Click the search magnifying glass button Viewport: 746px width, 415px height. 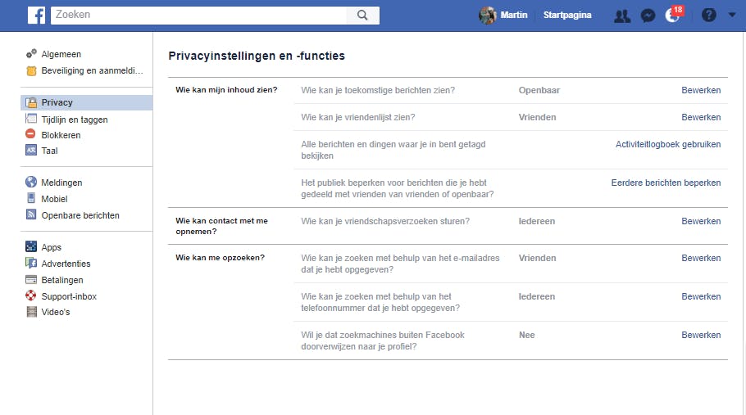[362, 16]
